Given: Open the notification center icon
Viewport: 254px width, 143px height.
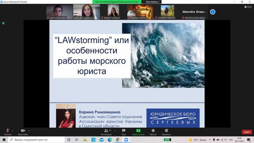Looking at the screenshot, I should click(249, 140).
